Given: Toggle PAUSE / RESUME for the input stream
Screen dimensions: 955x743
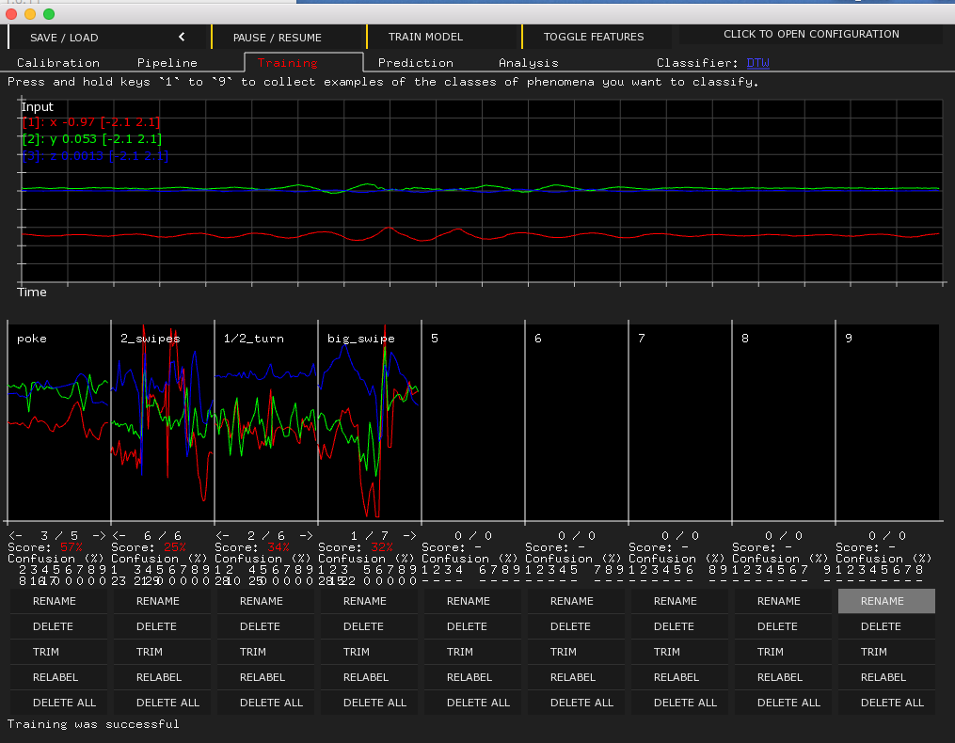Looking at the screenshot, I should (x=278, y=38).
